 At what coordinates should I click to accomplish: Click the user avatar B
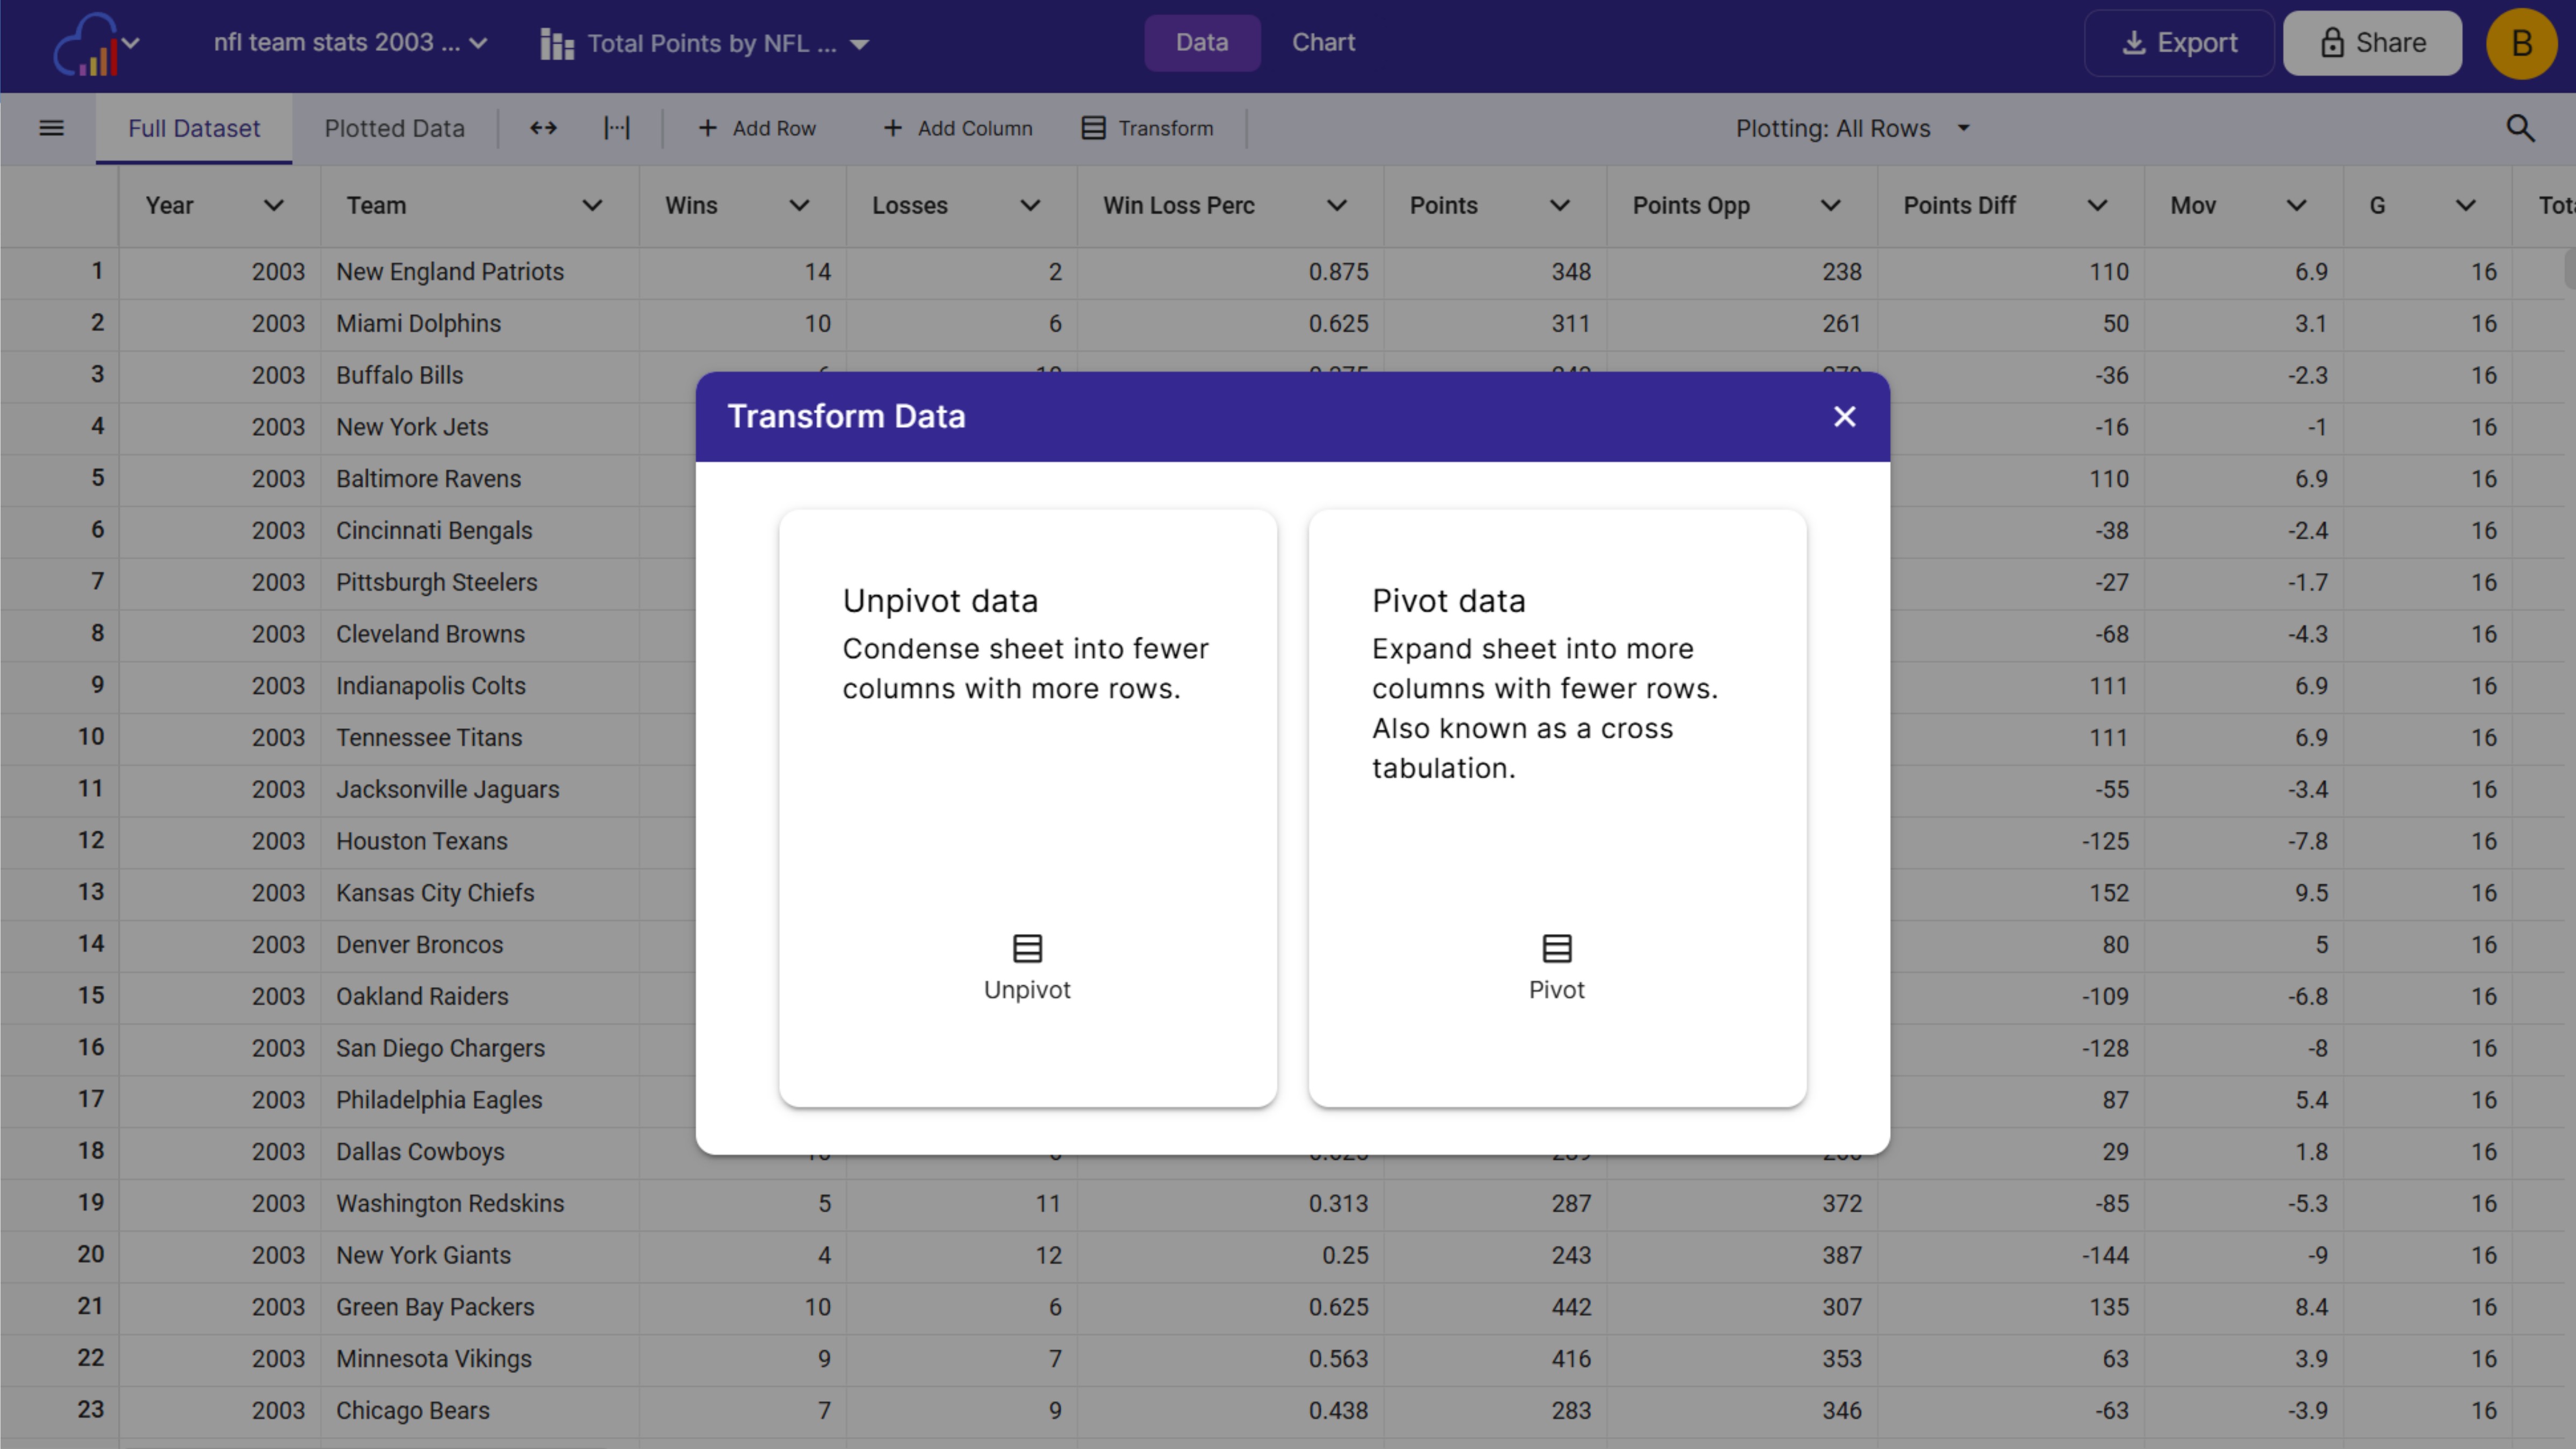click(2521, 43)
